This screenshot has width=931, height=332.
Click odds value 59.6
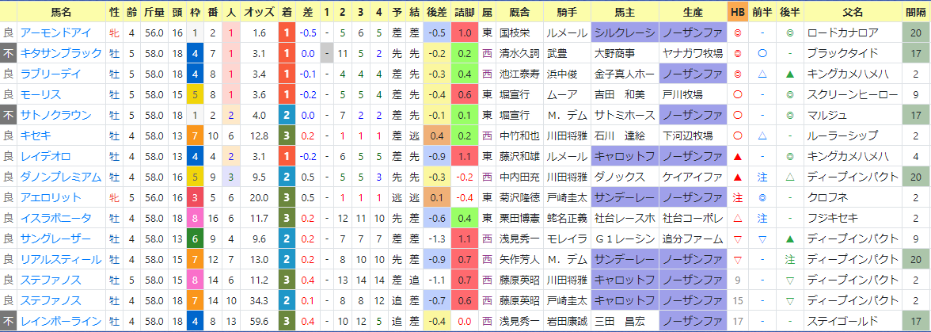[x=259, y=322]
